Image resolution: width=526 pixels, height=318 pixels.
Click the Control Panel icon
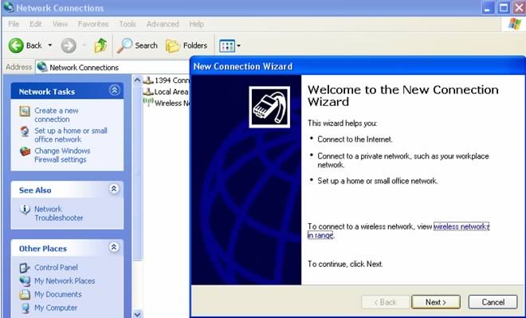(25, 268)
